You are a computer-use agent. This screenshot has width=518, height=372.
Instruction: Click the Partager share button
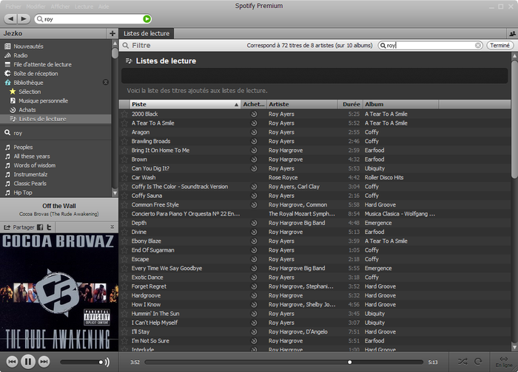pos(18,227)
